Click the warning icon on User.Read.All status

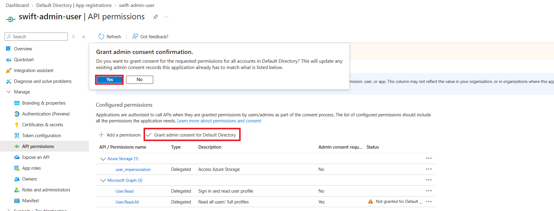tap(371, 201)
